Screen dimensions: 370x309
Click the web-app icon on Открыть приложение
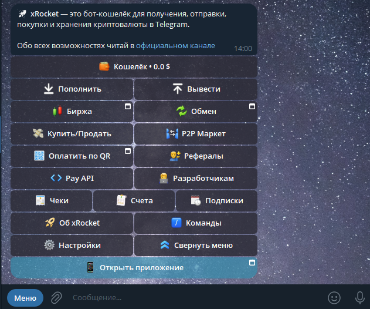[x=252, y=263]
